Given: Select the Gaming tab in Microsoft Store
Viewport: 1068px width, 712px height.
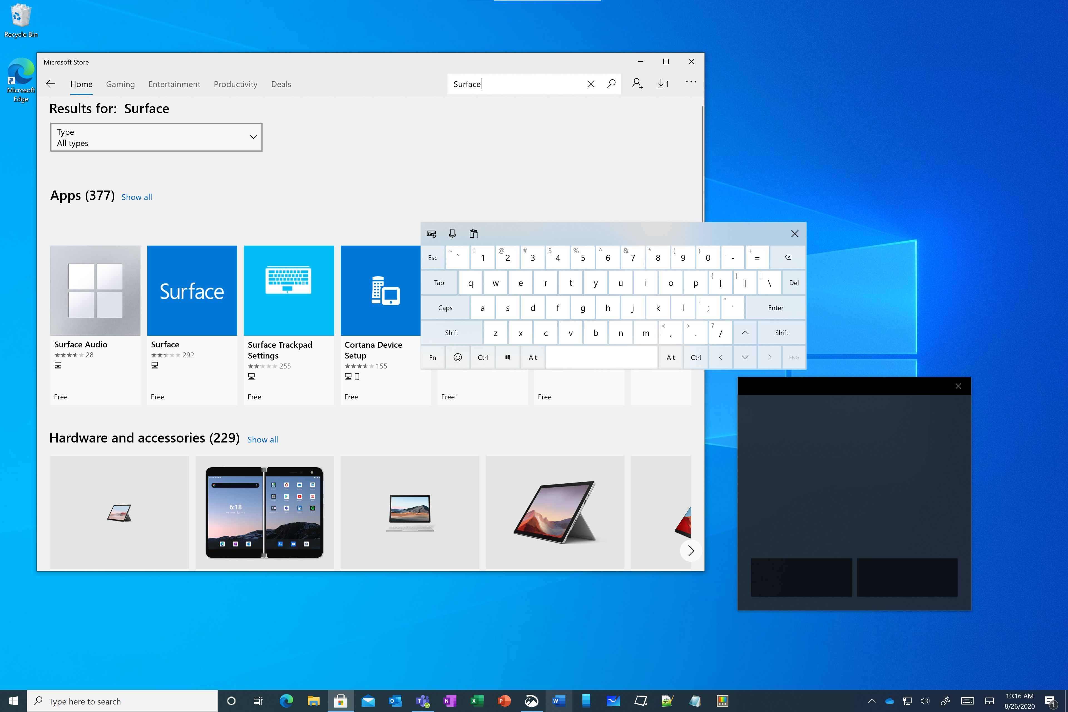Looking at the screenshot, I should click(x=120, y=83).
